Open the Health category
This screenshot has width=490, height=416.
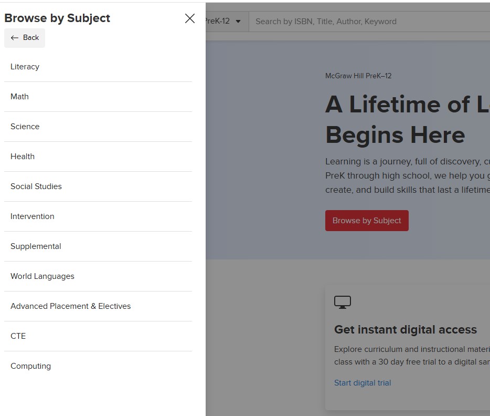pyautogui.click(x=23, y=157)
